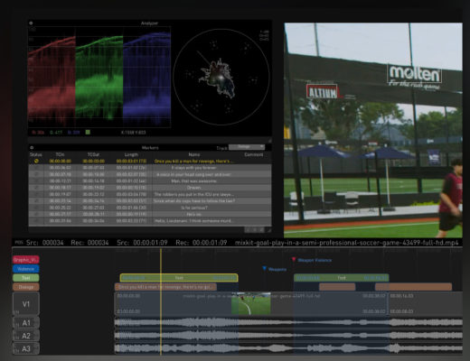470x361 pixels.
Task: Select dialogue clip 'Once you kill a man for revenge'
Action: coord(165,287)
